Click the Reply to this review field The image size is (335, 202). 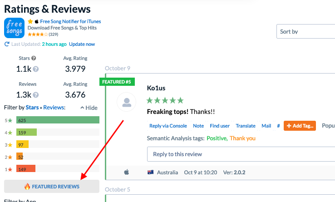coord(241,154)
